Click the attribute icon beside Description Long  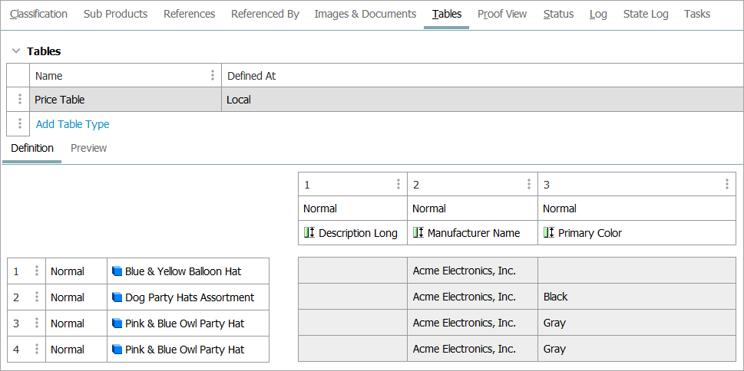coord(309,233)
